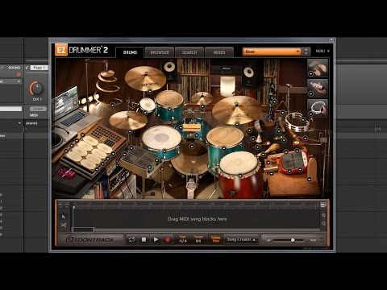
Task: Click the woodblock on the kick drum
Action: point(191,127)
